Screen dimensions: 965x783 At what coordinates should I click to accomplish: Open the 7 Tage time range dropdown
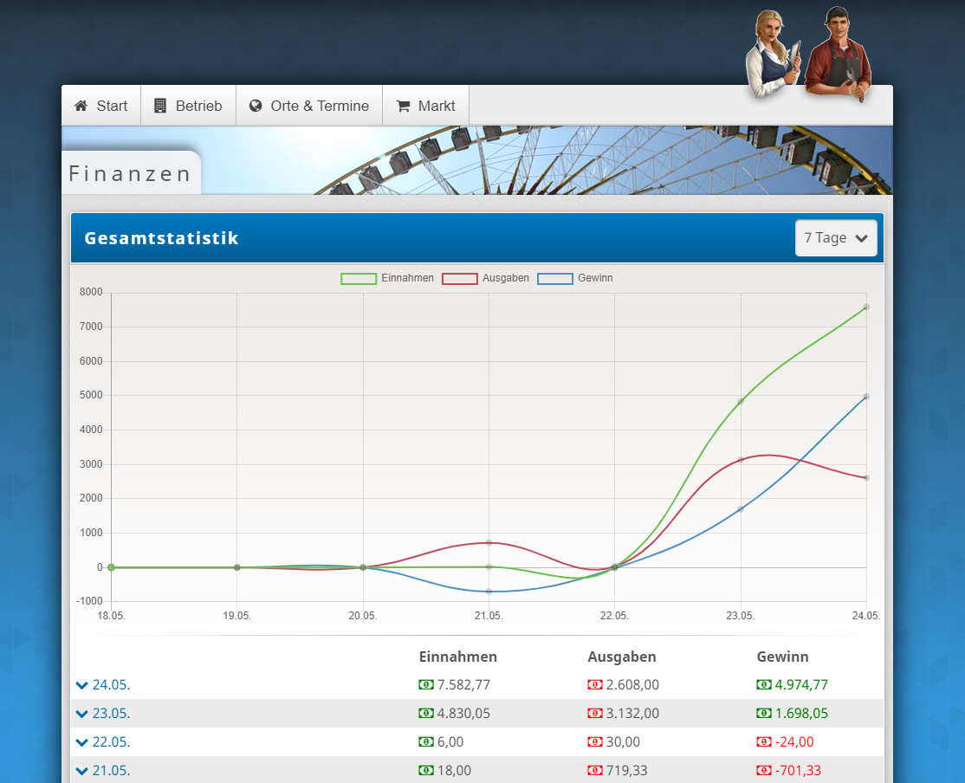[836, 238]
